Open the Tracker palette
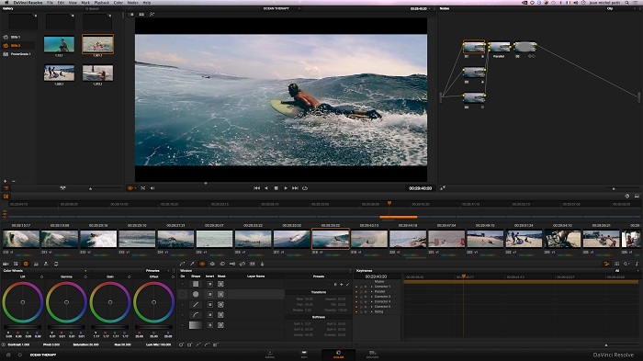643x361 pixels. [x=212, y=264]
